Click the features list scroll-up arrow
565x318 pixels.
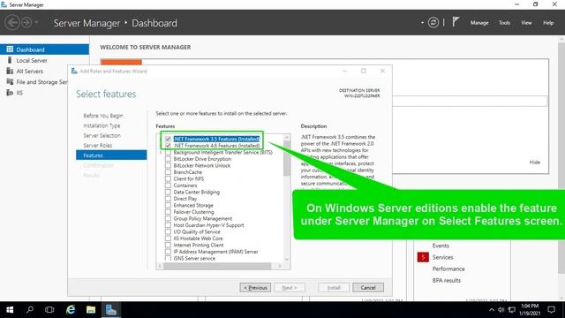(287, 137)
